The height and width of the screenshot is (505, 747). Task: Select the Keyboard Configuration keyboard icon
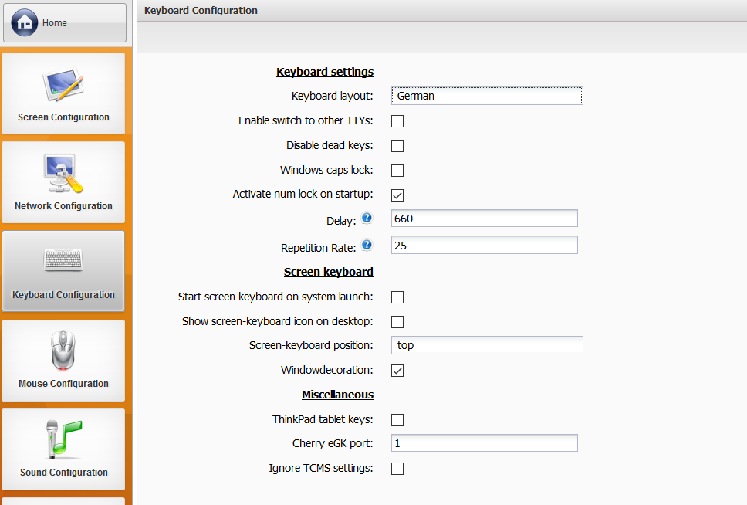tap(63, 260)
